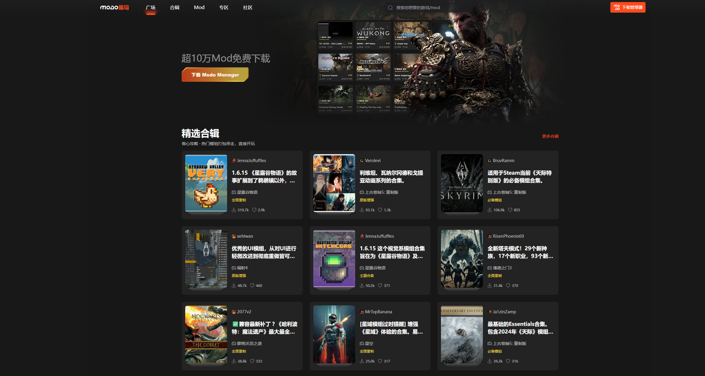Open the Aesthetic Valley Witchcore thumbnail
The height and width of the screenshot is (376, 705).
tap(334, 259)
